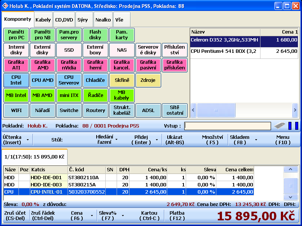This screenshot has width=302, height=226.
Task: Select the Zdroje category
Action: pos(148,80)
